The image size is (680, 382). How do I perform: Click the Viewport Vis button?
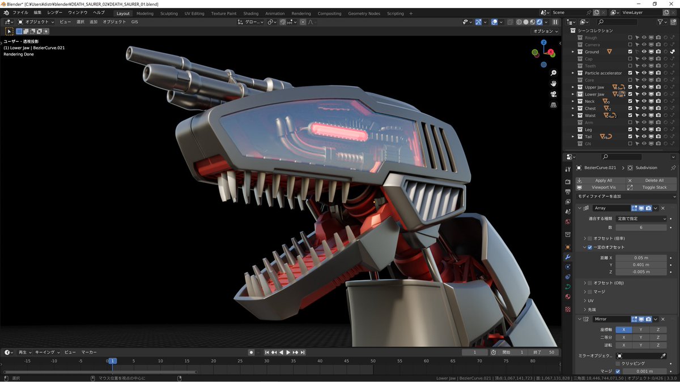601,187
